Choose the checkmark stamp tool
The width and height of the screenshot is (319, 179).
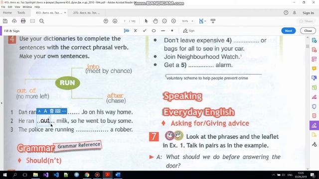[x=145, y=31]
